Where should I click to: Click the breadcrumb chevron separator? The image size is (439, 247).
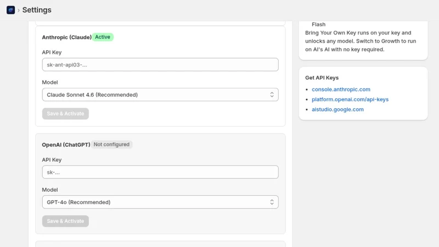(x=19, y=10)
